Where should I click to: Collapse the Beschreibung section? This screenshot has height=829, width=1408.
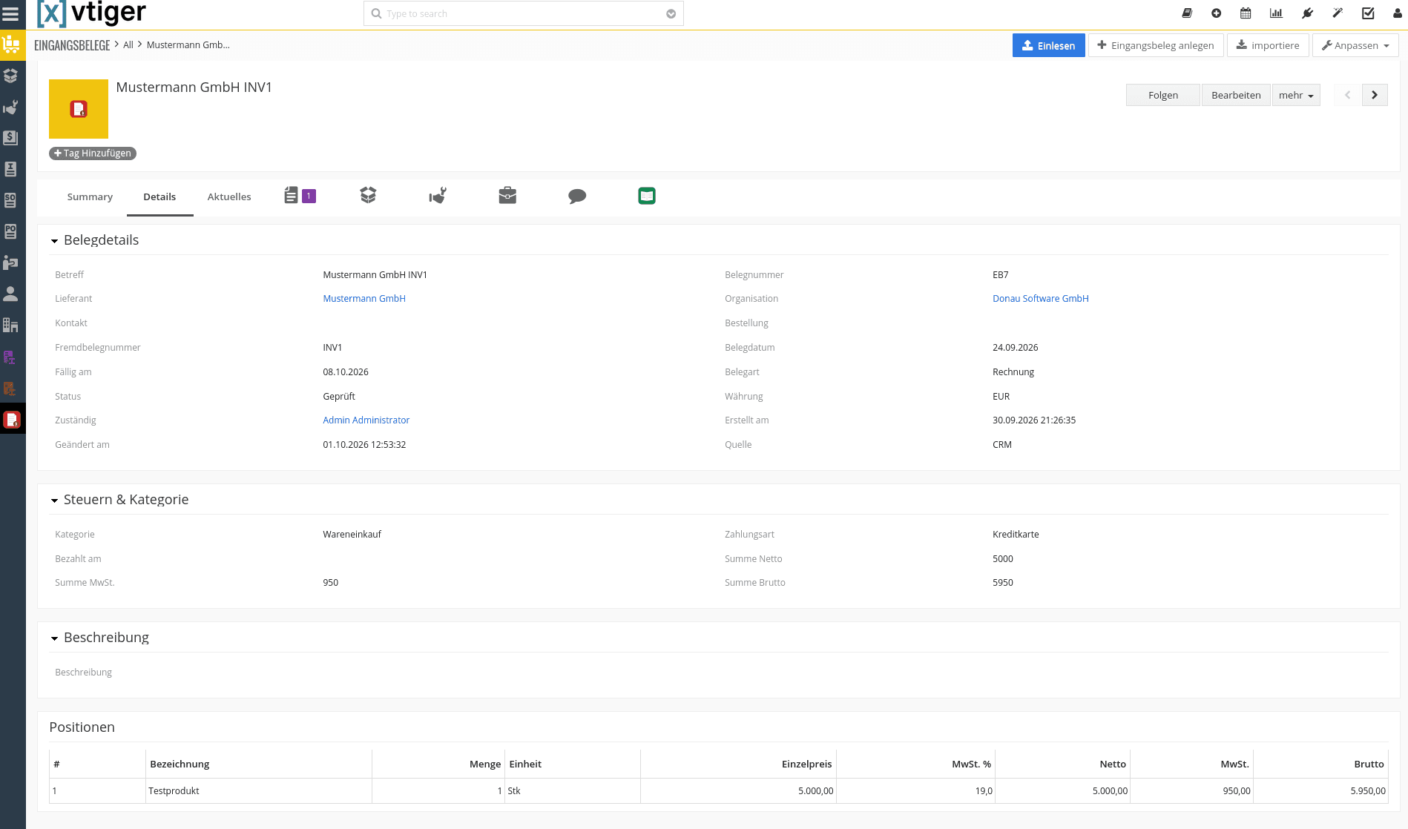click(54, 638)
